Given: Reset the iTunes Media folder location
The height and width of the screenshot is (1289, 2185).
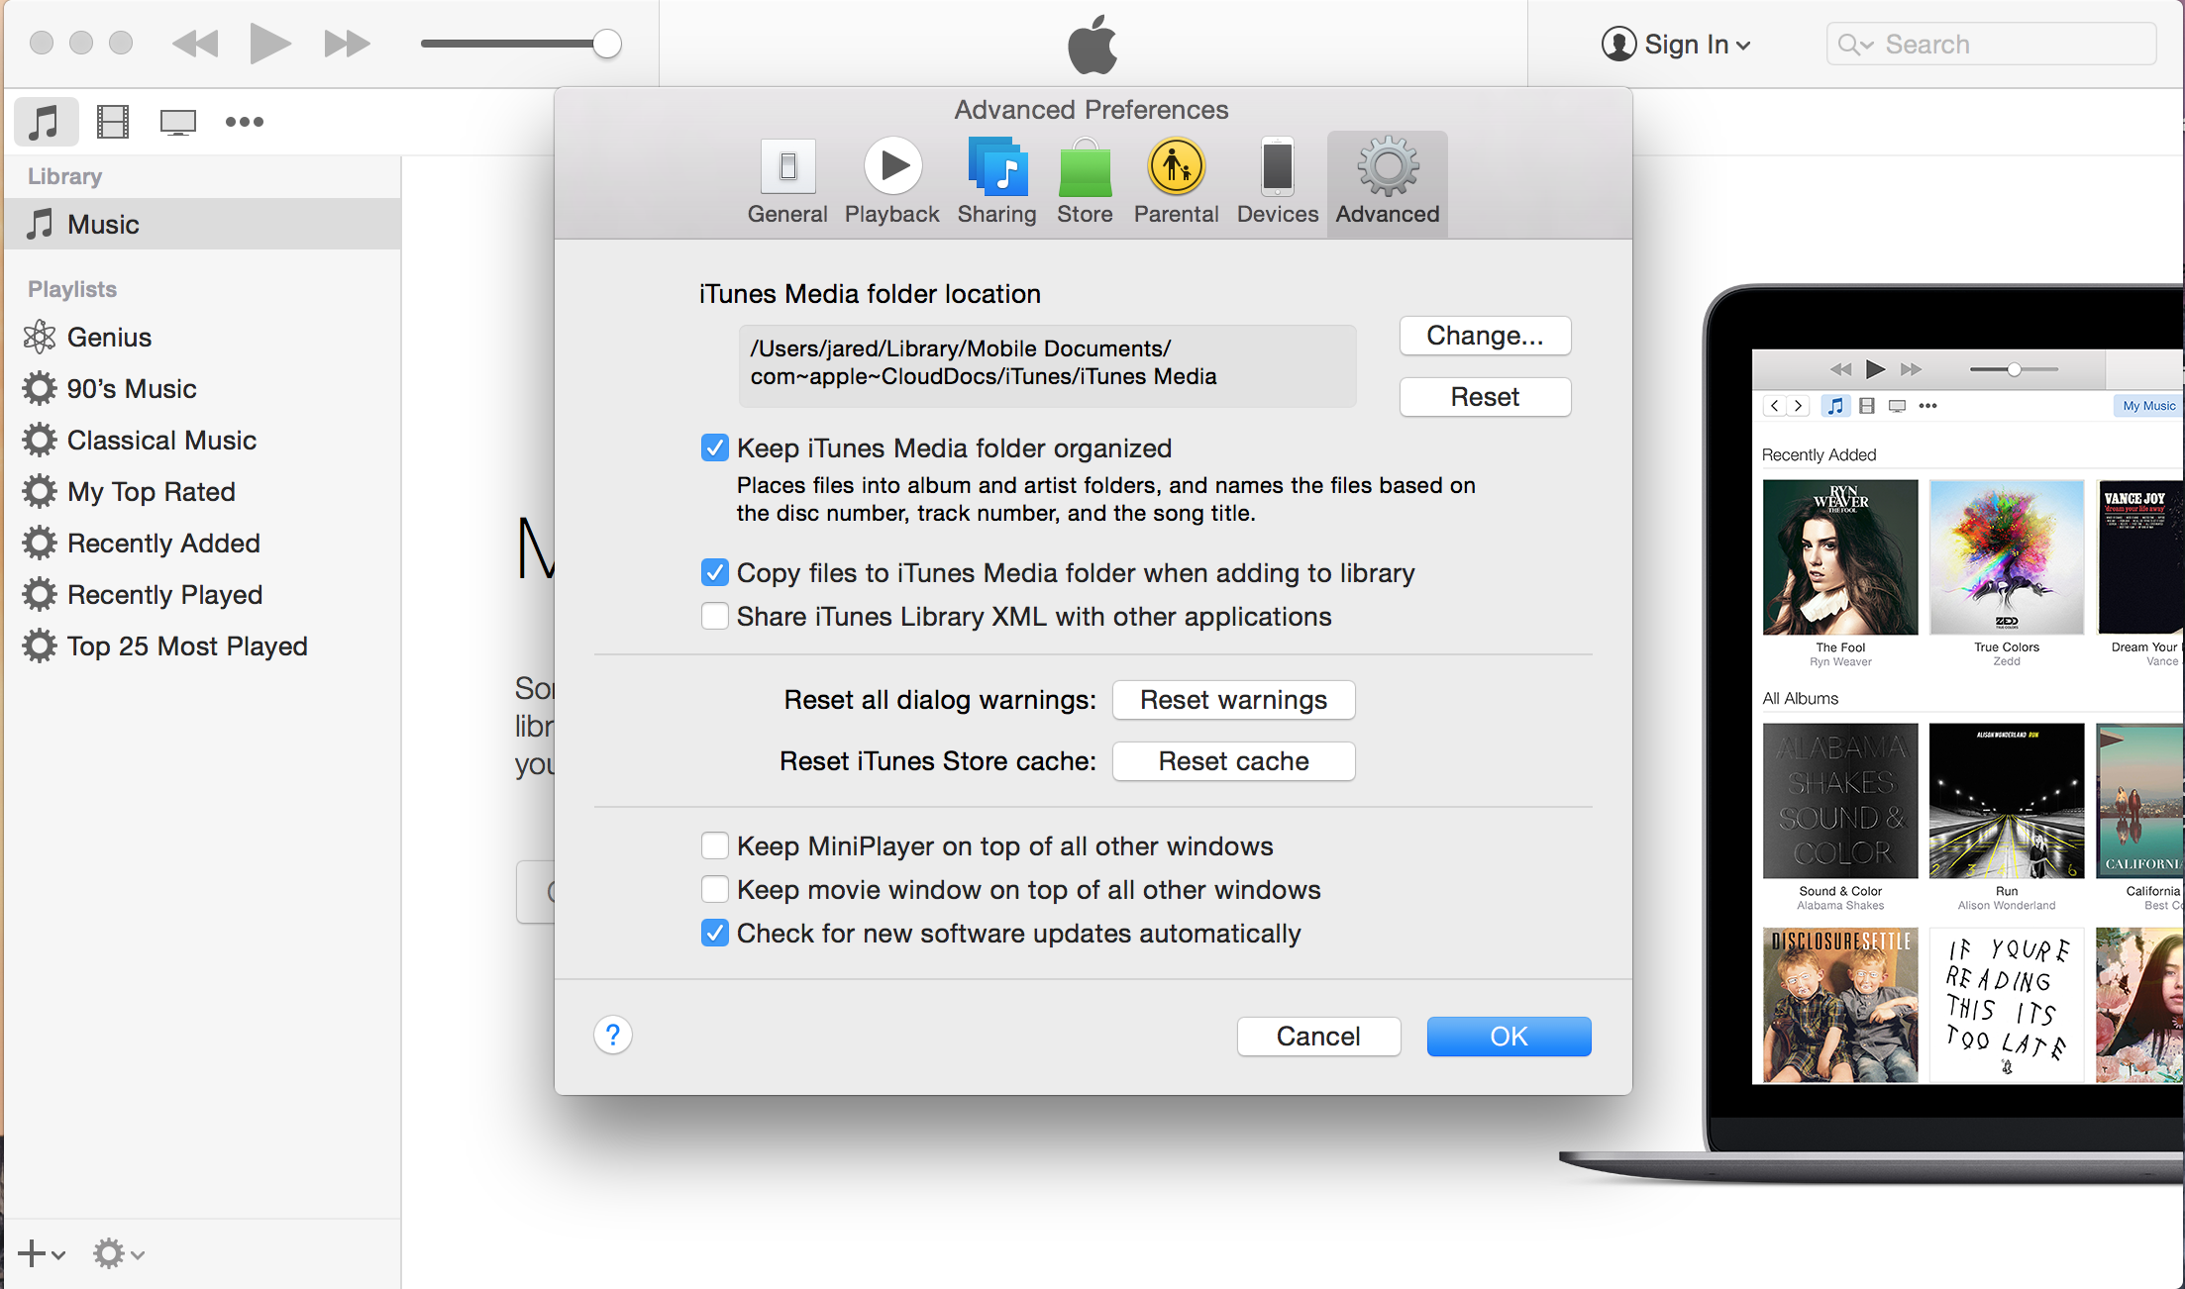Looking at the screenshot, I should [1485, 397].
